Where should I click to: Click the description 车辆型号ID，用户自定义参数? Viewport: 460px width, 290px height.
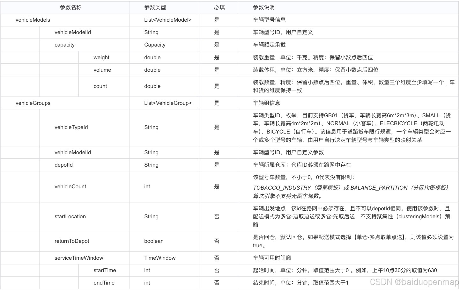coord(288,152)
